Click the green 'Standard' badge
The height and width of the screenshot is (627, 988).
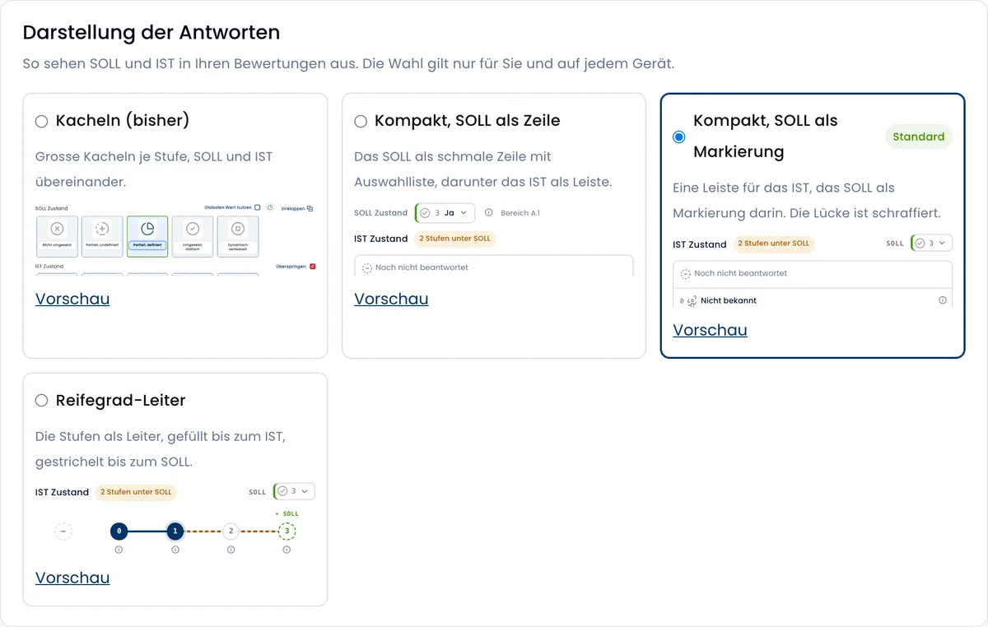click(919, 137)
